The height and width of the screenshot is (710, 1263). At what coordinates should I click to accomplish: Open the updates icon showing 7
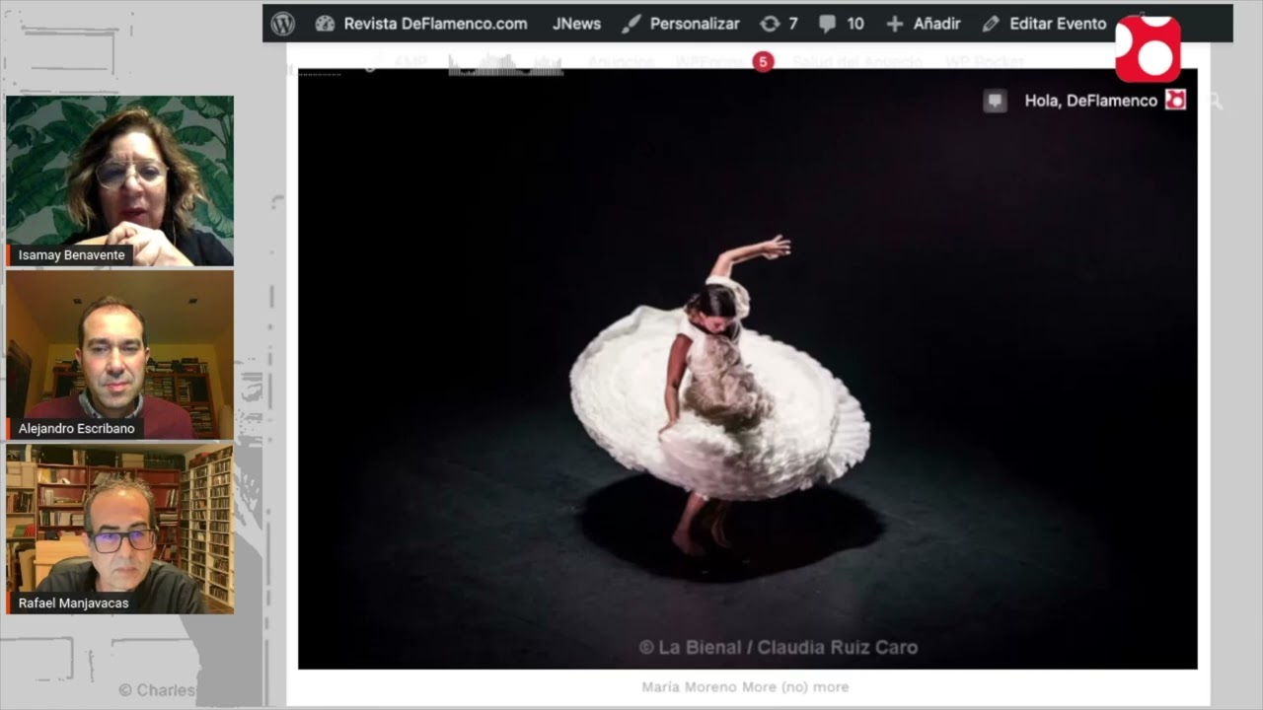779,24
